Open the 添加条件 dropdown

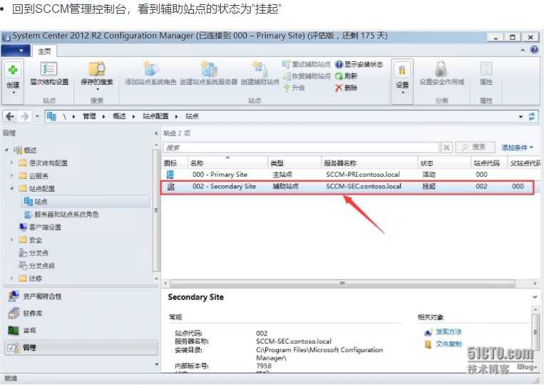coord(518,148)
